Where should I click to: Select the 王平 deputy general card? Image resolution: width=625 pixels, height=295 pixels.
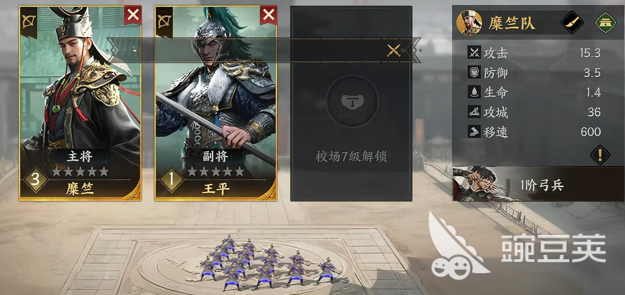(x=216, y=103)
